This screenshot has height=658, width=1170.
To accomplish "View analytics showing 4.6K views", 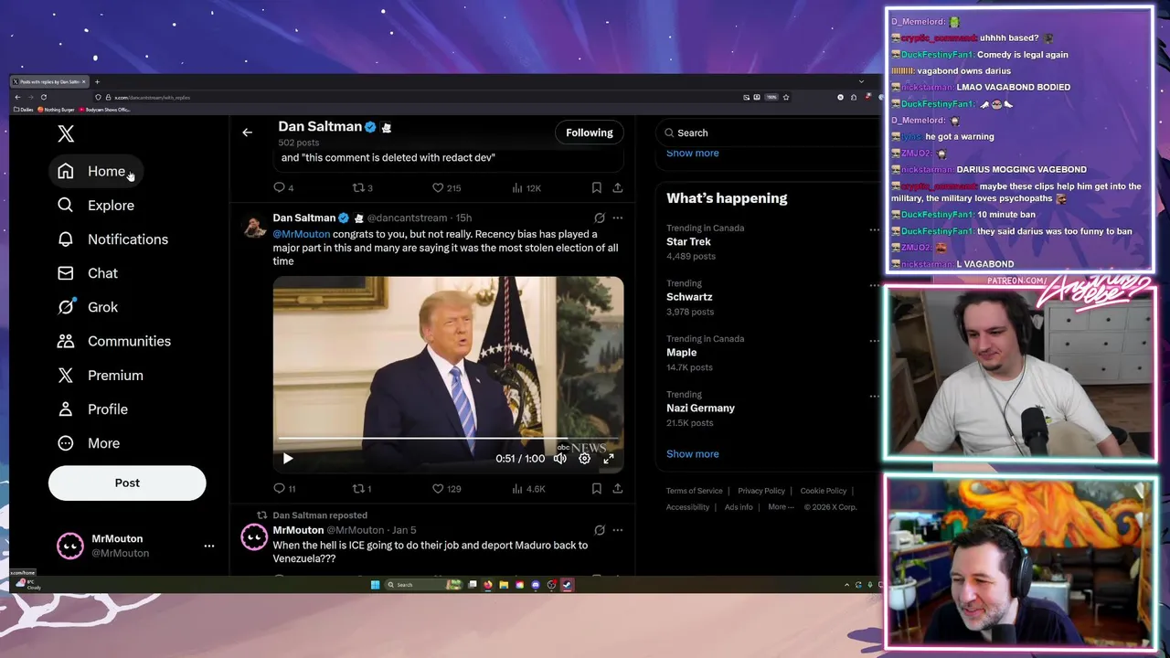I will [528, 489].
